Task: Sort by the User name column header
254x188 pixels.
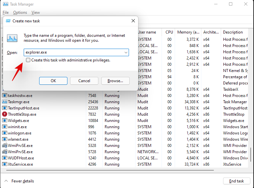Action: pos(147,32)
